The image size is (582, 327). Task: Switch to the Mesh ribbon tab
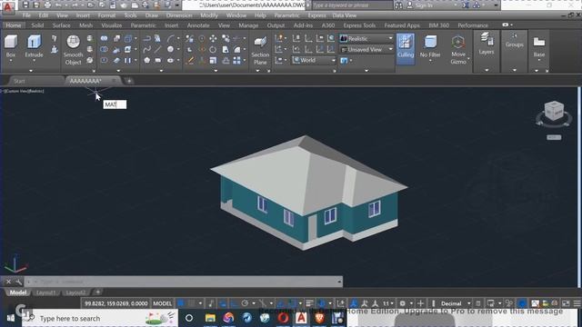pos(85,25)
